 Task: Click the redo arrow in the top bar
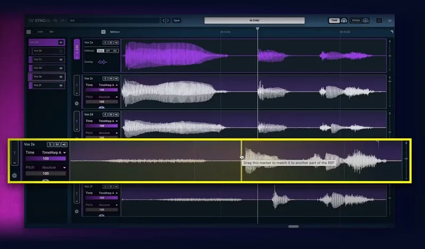pyautogui.click(x=62, y=21)
